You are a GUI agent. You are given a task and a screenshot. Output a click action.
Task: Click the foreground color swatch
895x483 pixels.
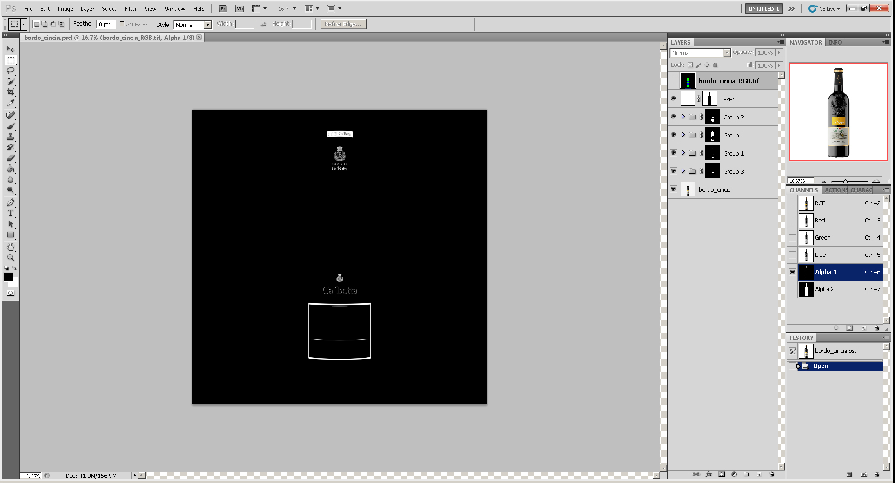[x=8, y=277]
